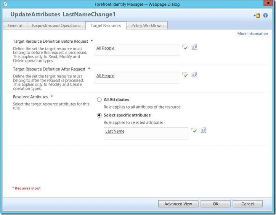
Task: Click the Advanced View button
Action: click(x=178, y=204)
